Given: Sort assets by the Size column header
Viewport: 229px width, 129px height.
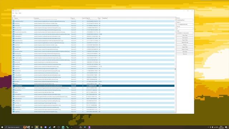Looking at the screenshot, I should click(100, 18).
